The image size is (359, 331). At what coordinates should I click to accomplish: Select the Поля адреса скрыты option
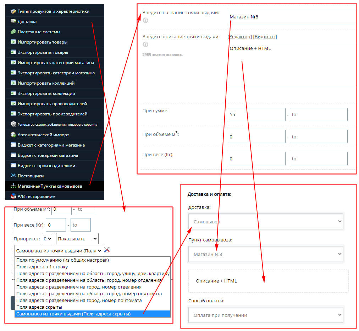coord(39,307)
